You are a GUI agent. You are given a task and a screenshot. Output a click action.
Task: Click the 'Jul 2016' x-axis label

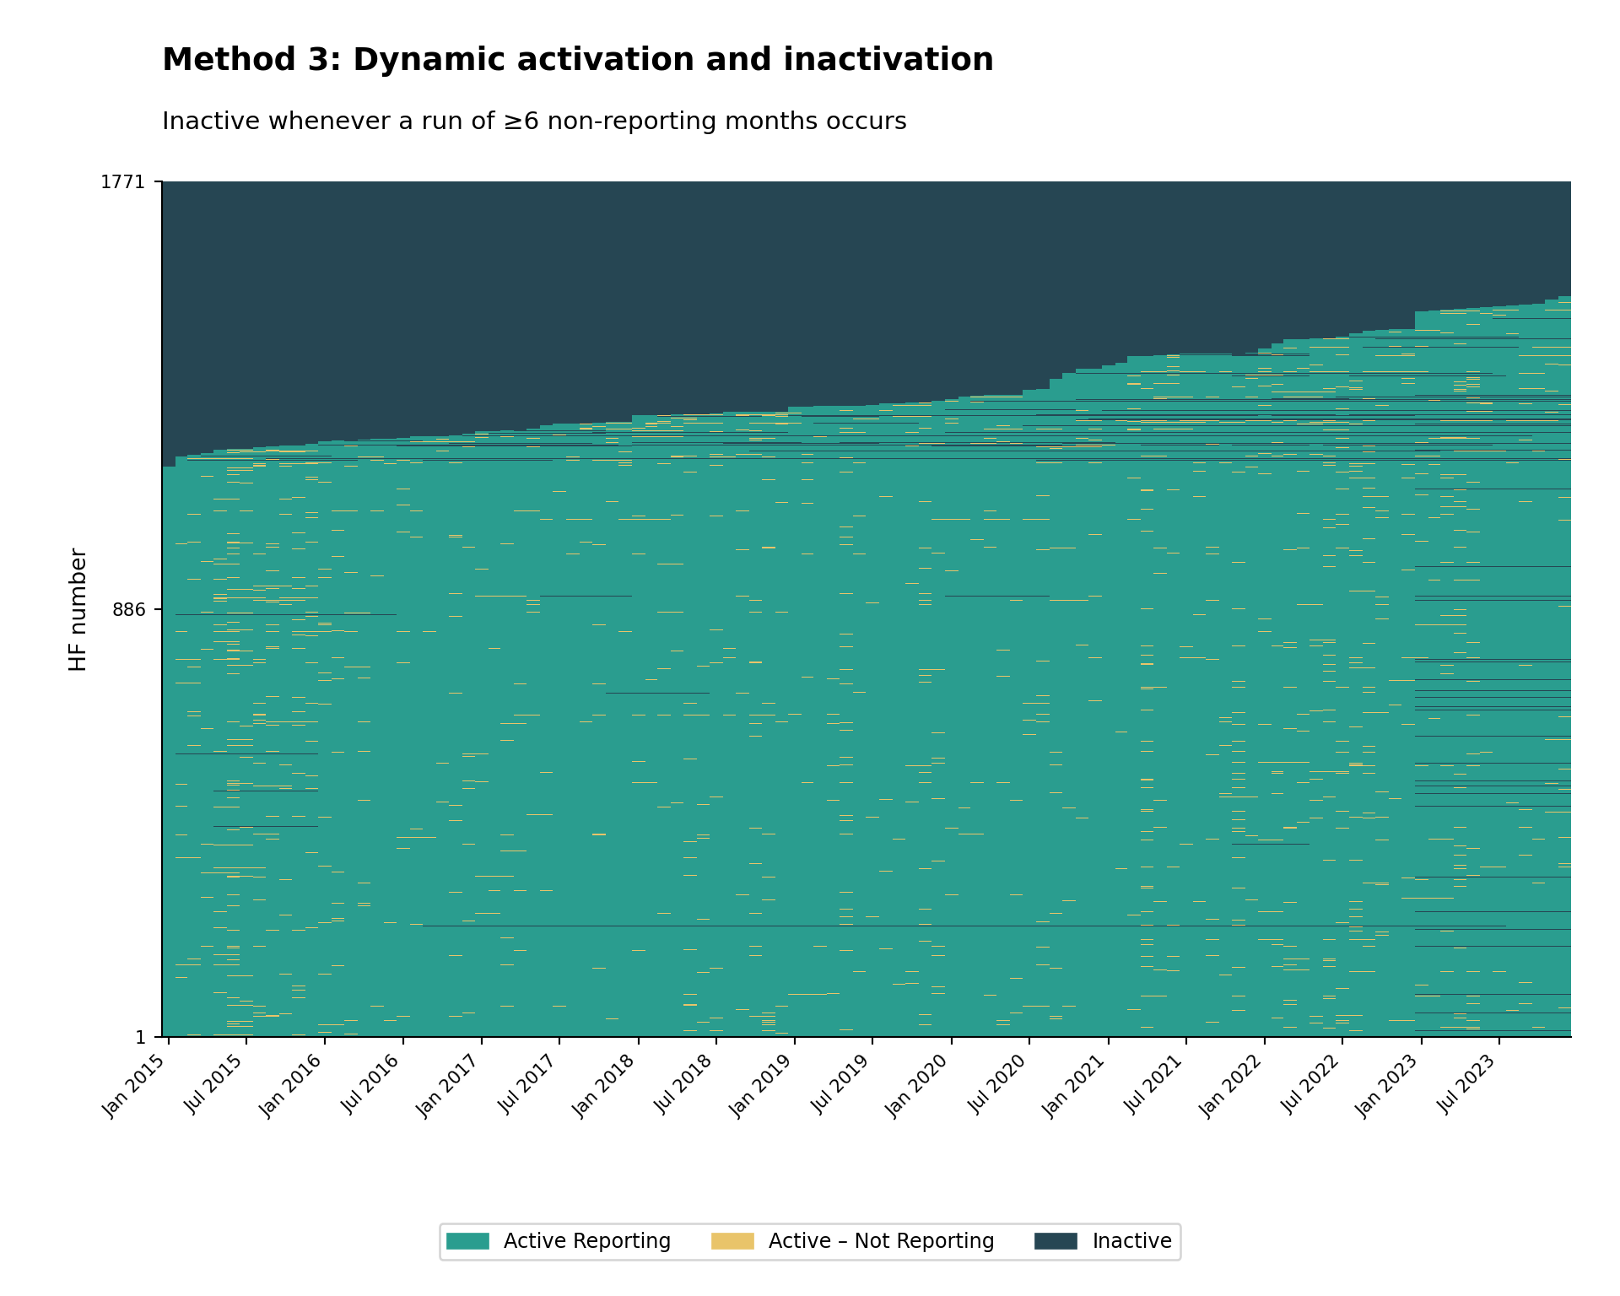[373, 1084]
